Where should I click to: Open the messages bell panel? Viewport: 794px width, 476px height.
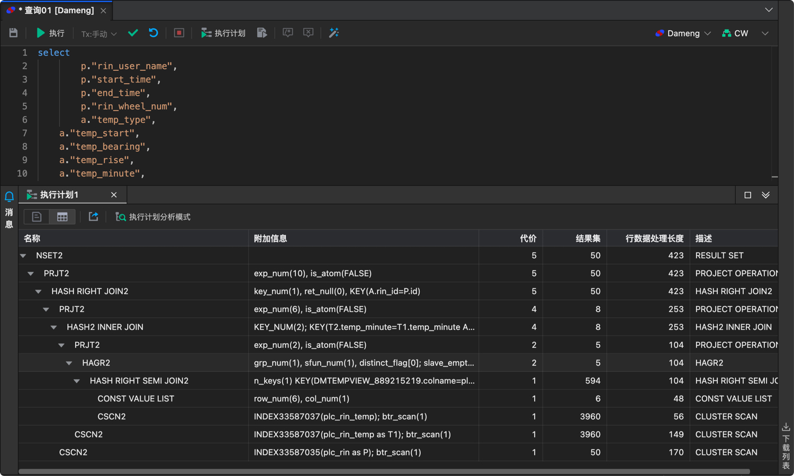pyautogui.click(x=9, y=197)
